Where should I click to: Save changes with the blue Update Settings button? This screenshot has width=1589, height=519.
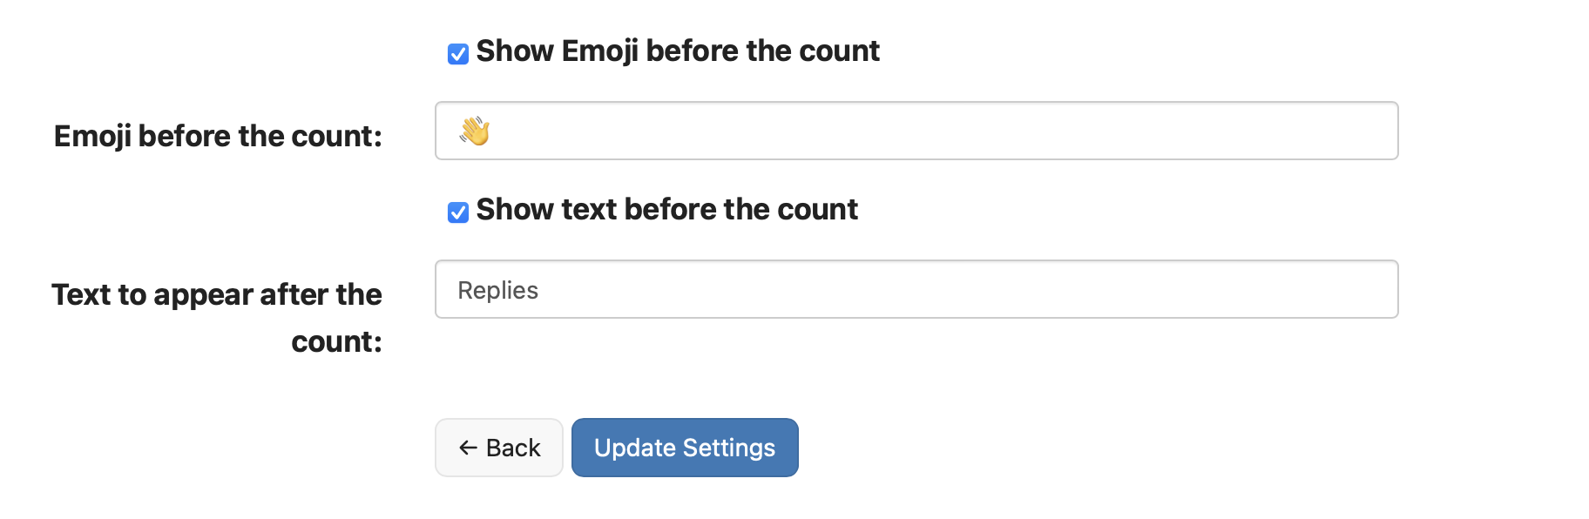click(x=685, y=448)
